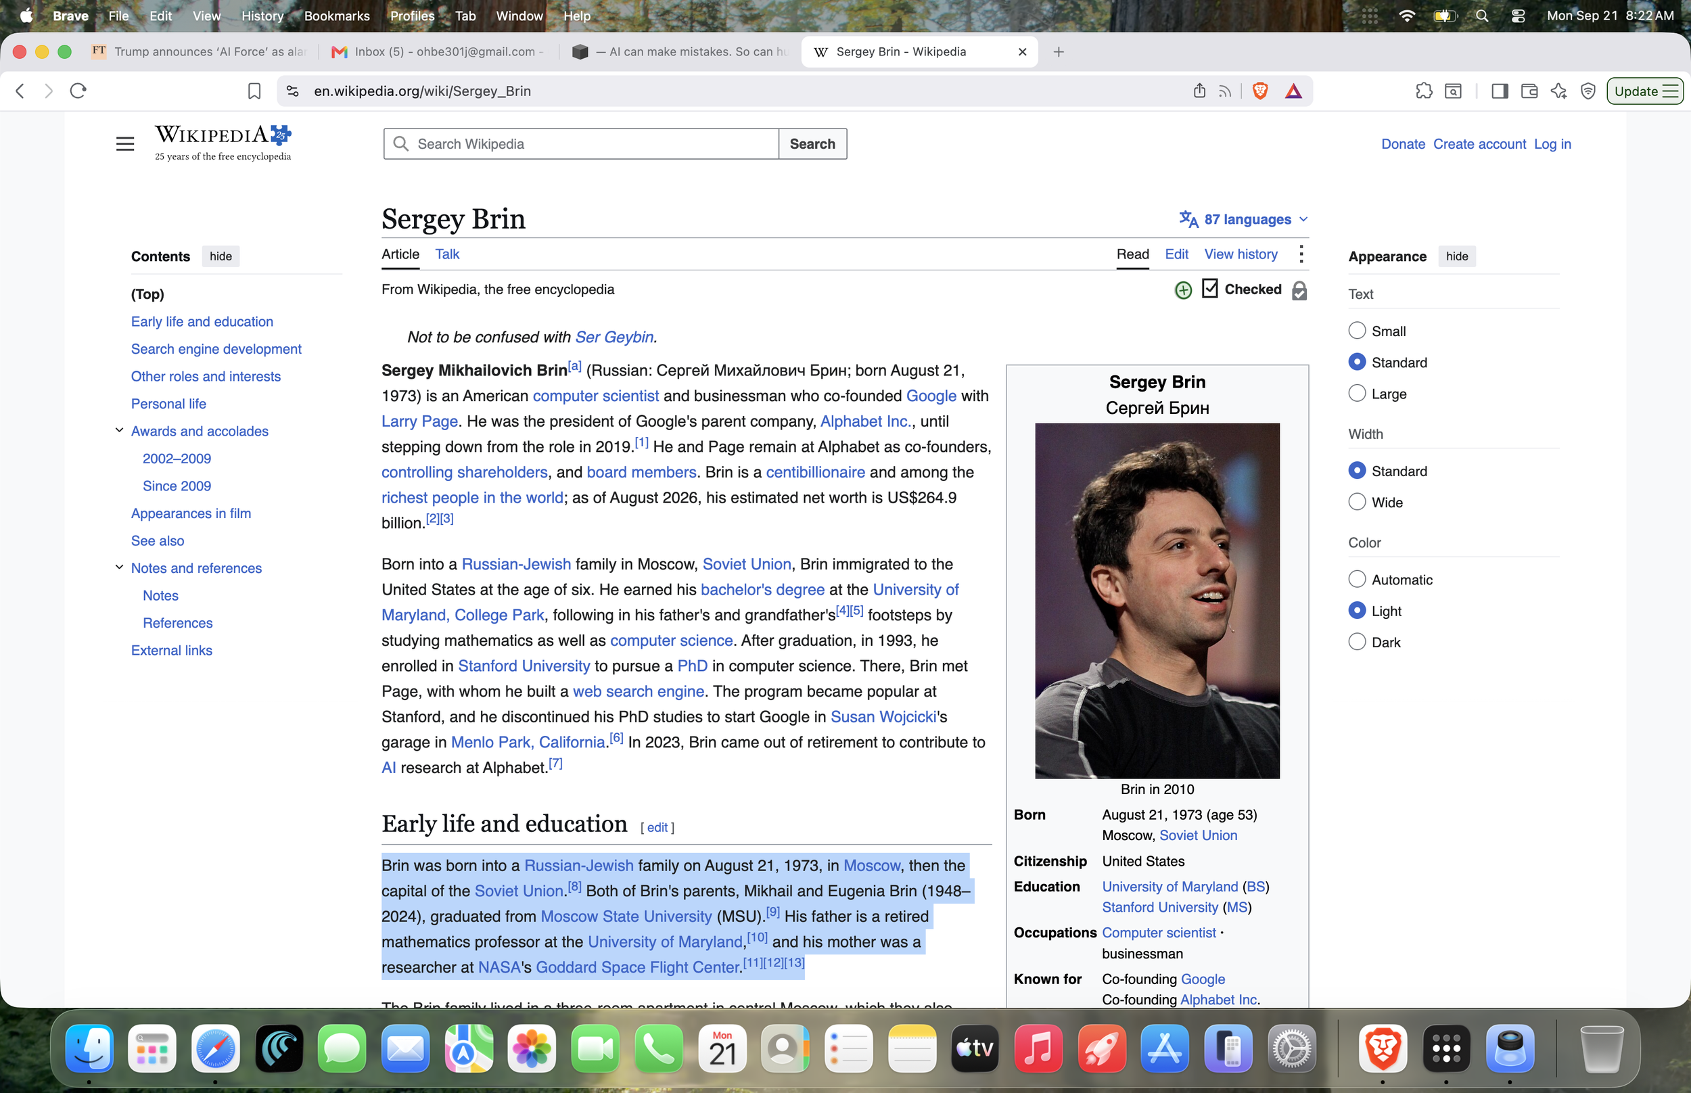Choose the Wide width option
The height and width of the screenshot is (1093, 1691).
click(1357, 502)
